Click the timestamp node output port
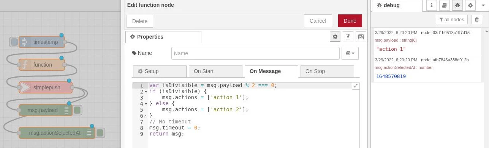Screen dimensions: 489x148 65,42
